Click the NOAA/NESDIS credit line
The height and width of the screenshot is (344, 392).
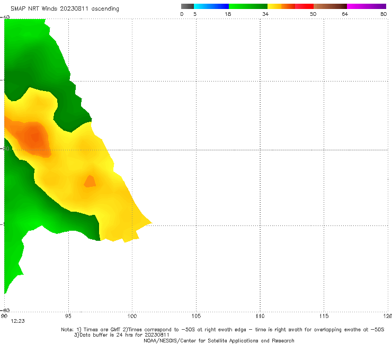pyautogui.click(x=219, y=341)
